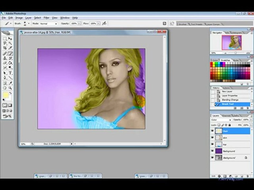254x190 pixels.
Task: Select the Eyedropper tool
Action: 10,83
